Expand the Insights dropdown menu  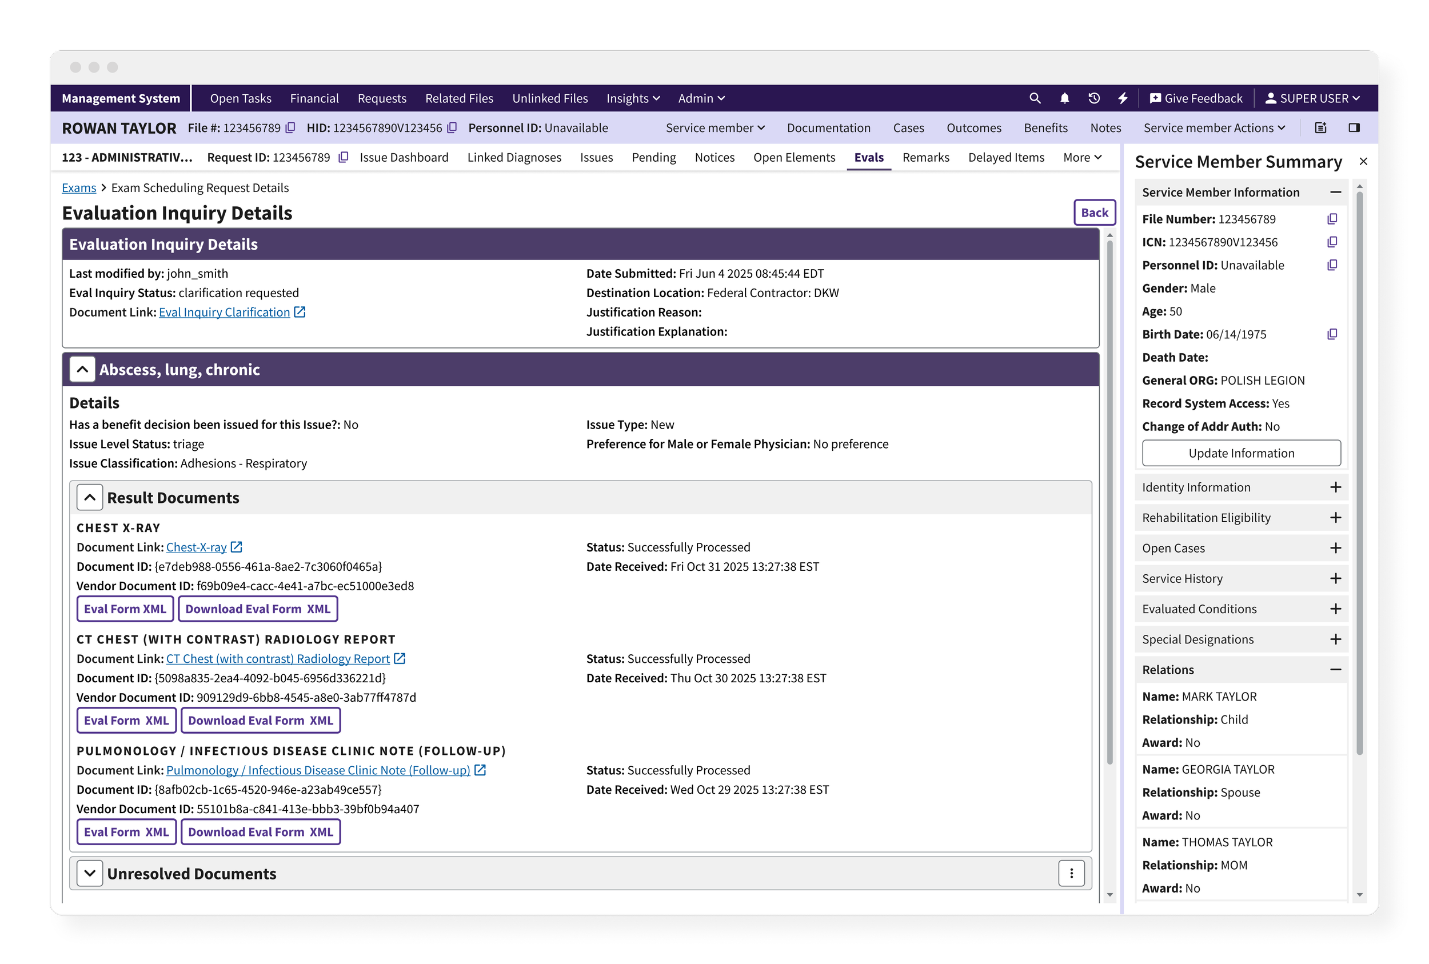click(633, 98)
